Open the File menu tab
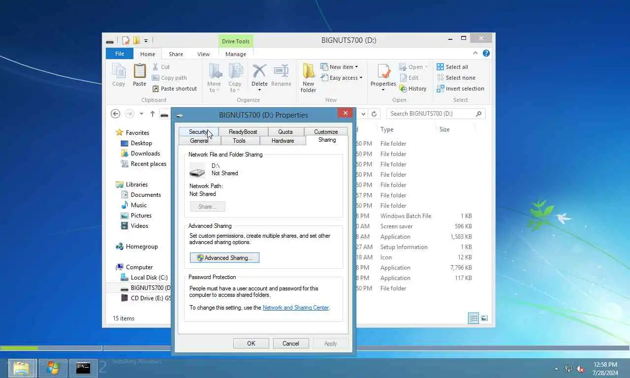This screenshot has width=630, height=378. pos(120,54)
